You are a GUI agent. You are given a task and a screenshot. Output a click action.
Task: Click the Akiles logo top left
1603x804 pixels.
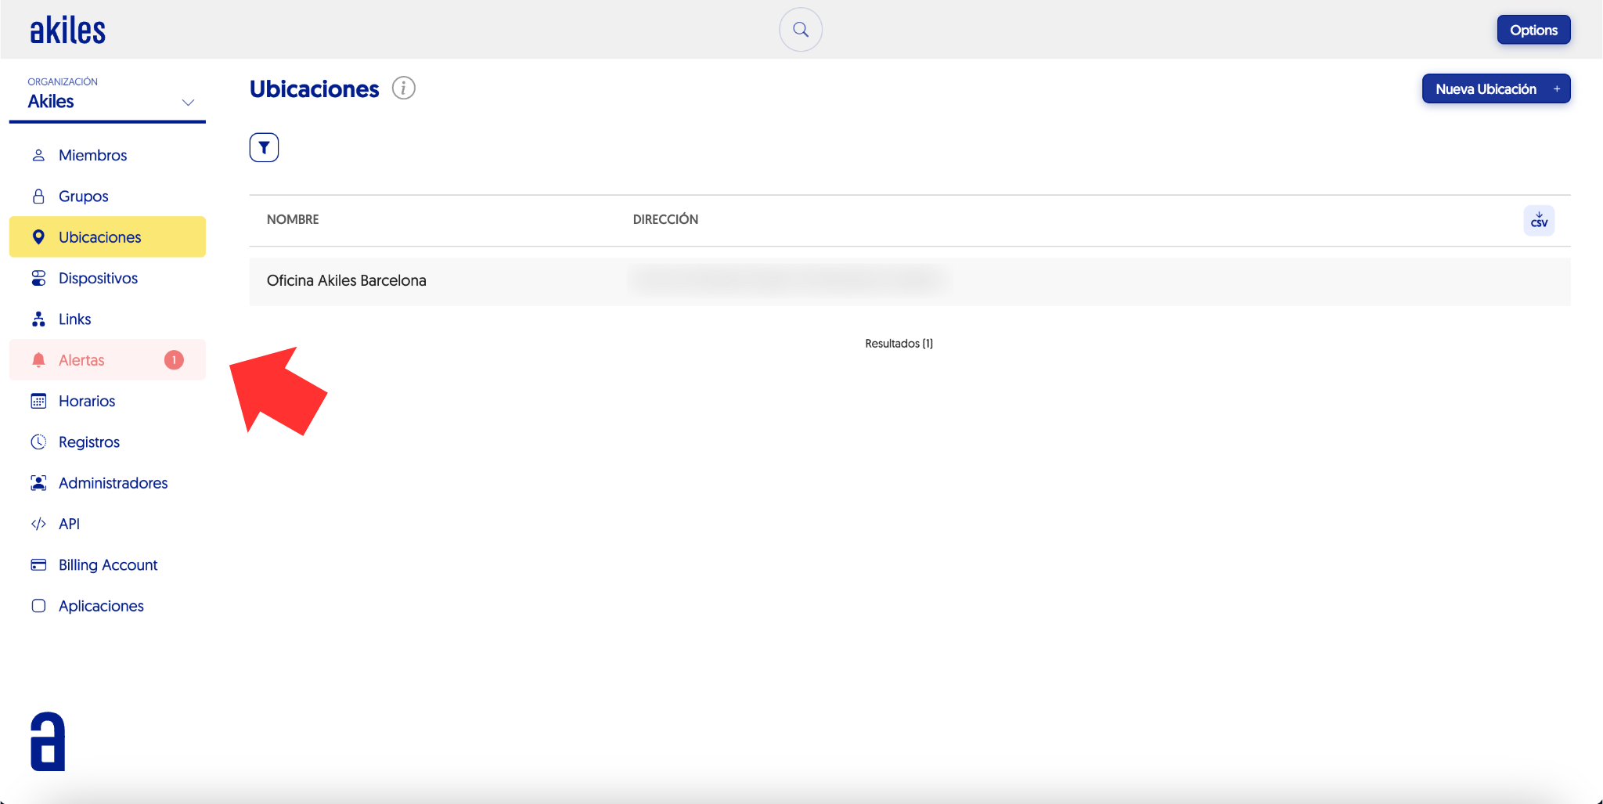(67, 31)
